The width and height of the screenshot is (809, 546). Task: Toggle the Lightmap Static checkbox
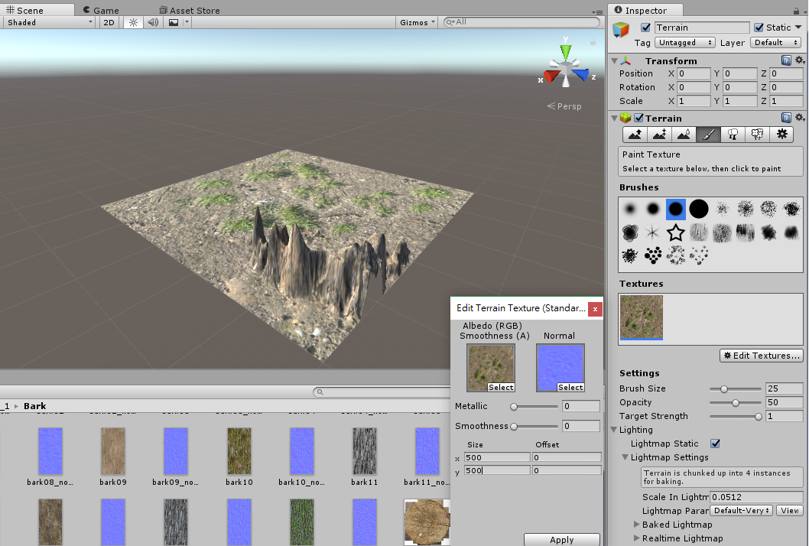[716, 444]
